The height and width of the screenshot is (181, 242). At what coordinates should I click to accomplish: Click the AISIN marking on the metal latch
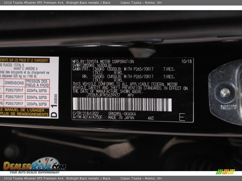pyautogui.click(x=229, y=107)
